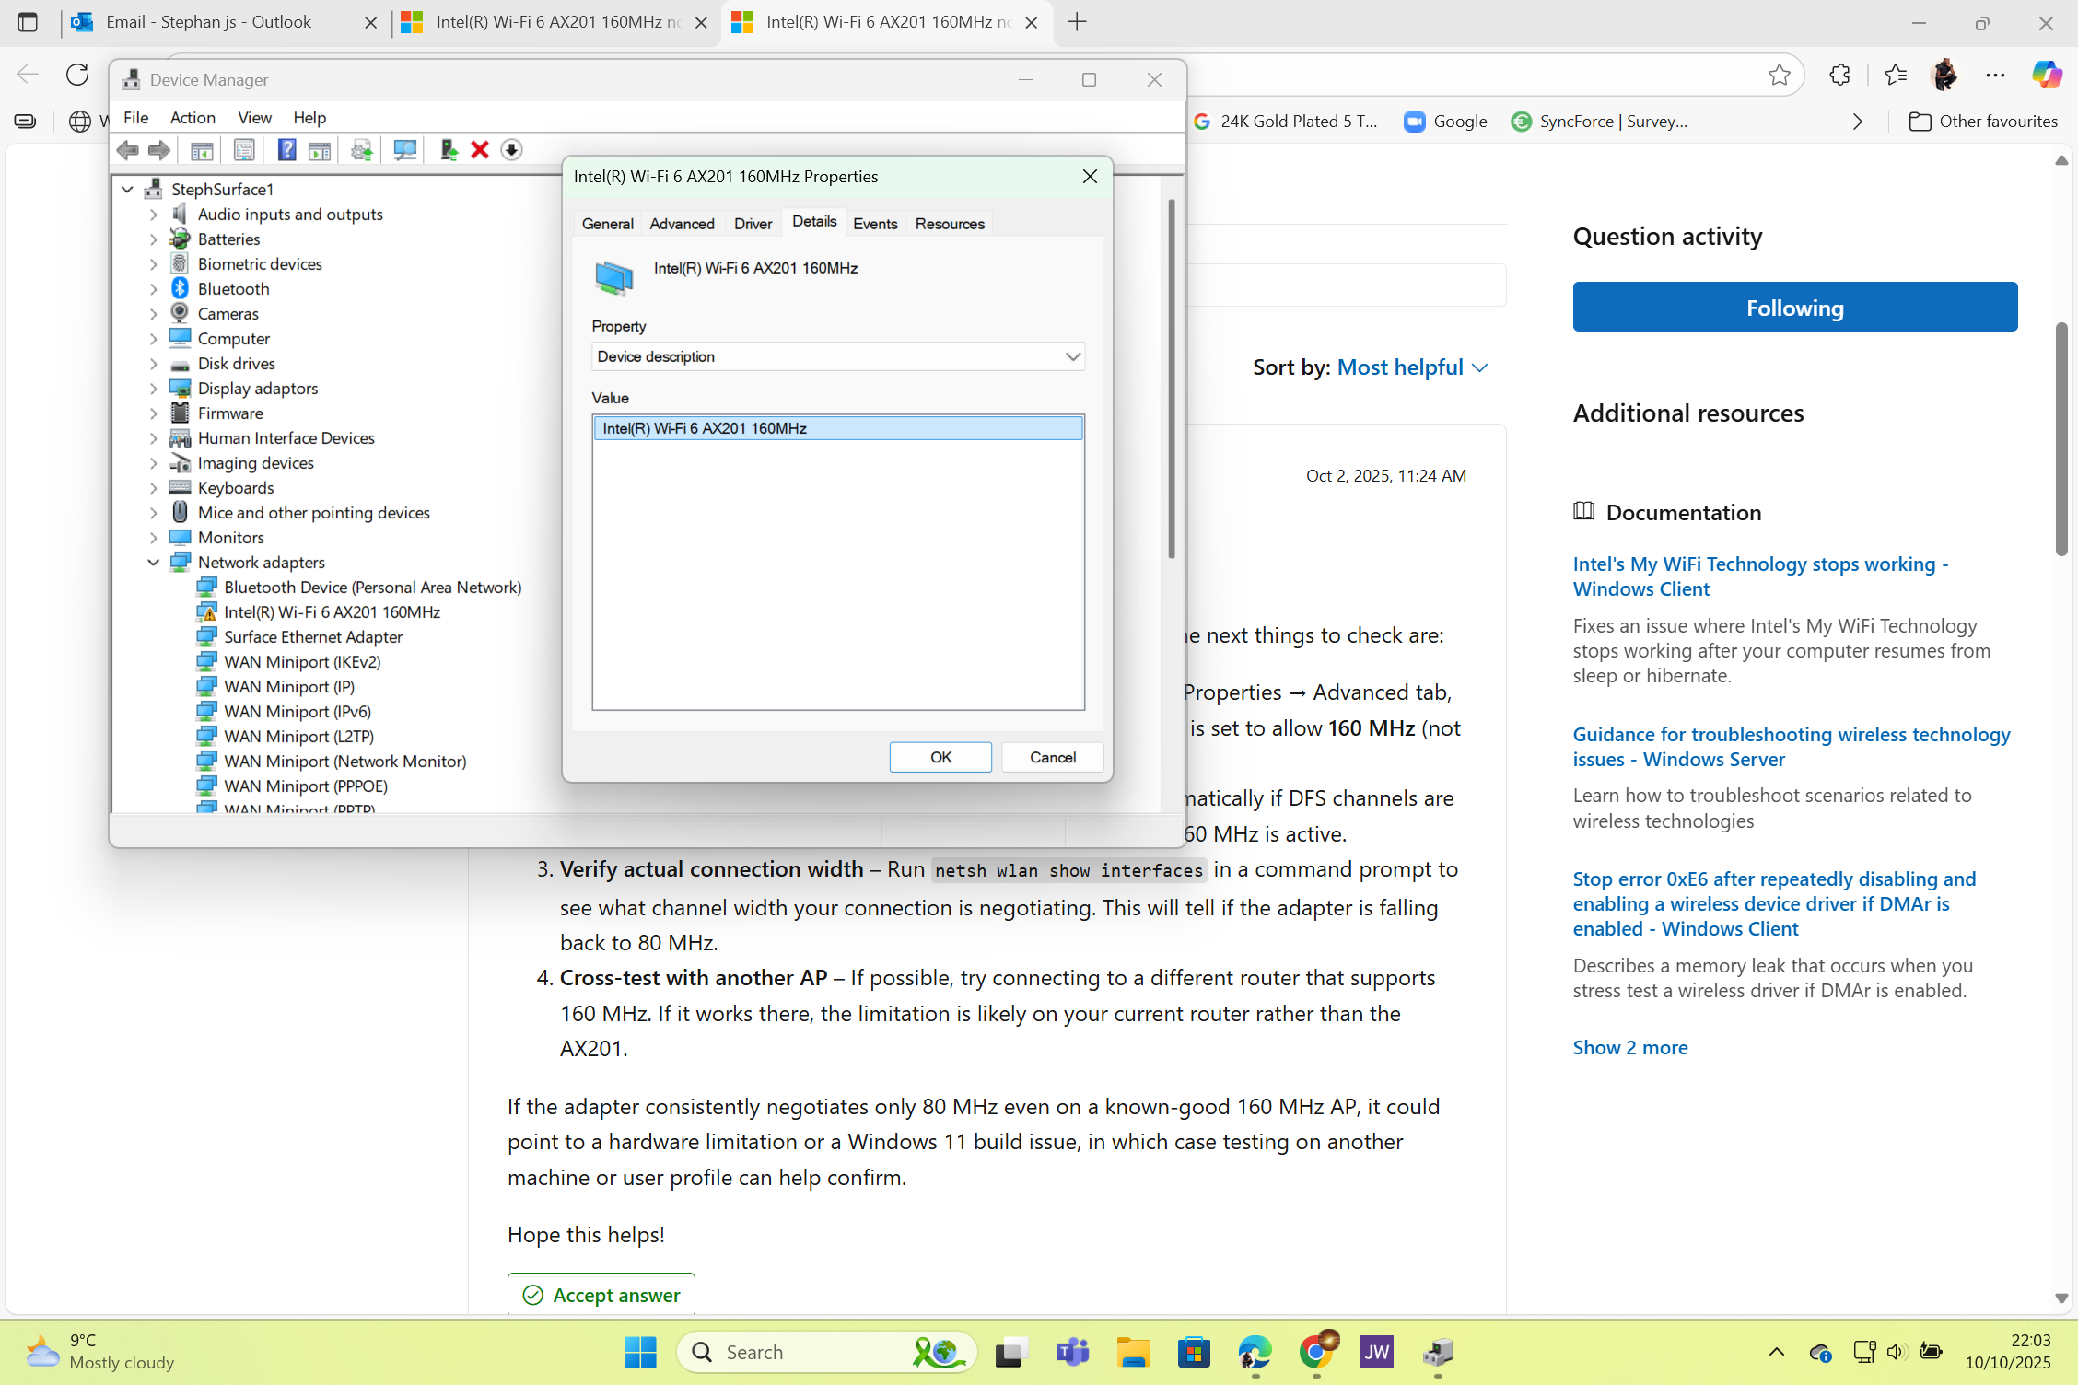Expand the Display adaptors category

point(153,389)
